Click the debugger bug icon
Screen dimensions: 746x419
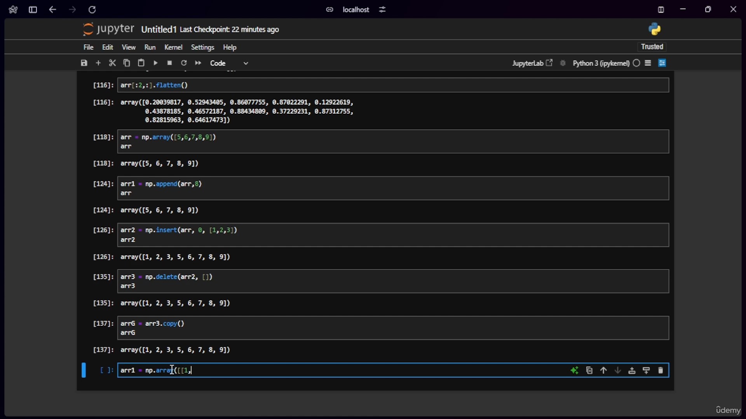point(563,63)
